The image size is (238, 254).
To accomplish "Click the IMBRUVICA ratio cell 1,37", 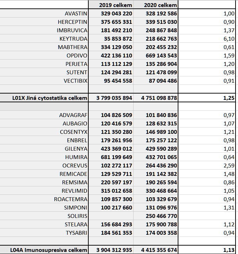I will tap(207, 30).
